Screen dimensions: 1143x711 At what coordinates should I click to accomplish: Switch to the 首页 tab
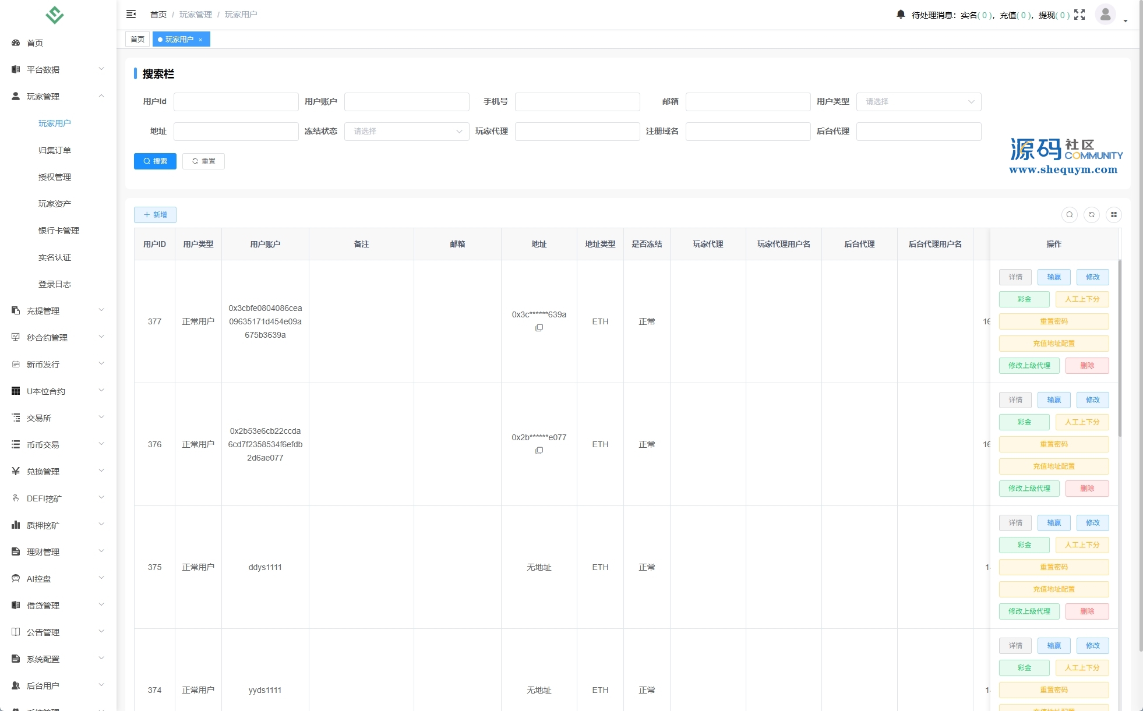(137, 40)
